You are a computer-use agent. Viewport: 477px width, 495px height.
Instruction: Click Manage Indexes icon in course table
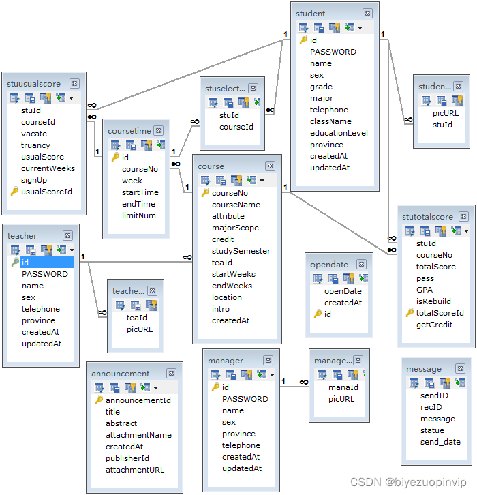[221, 181]
